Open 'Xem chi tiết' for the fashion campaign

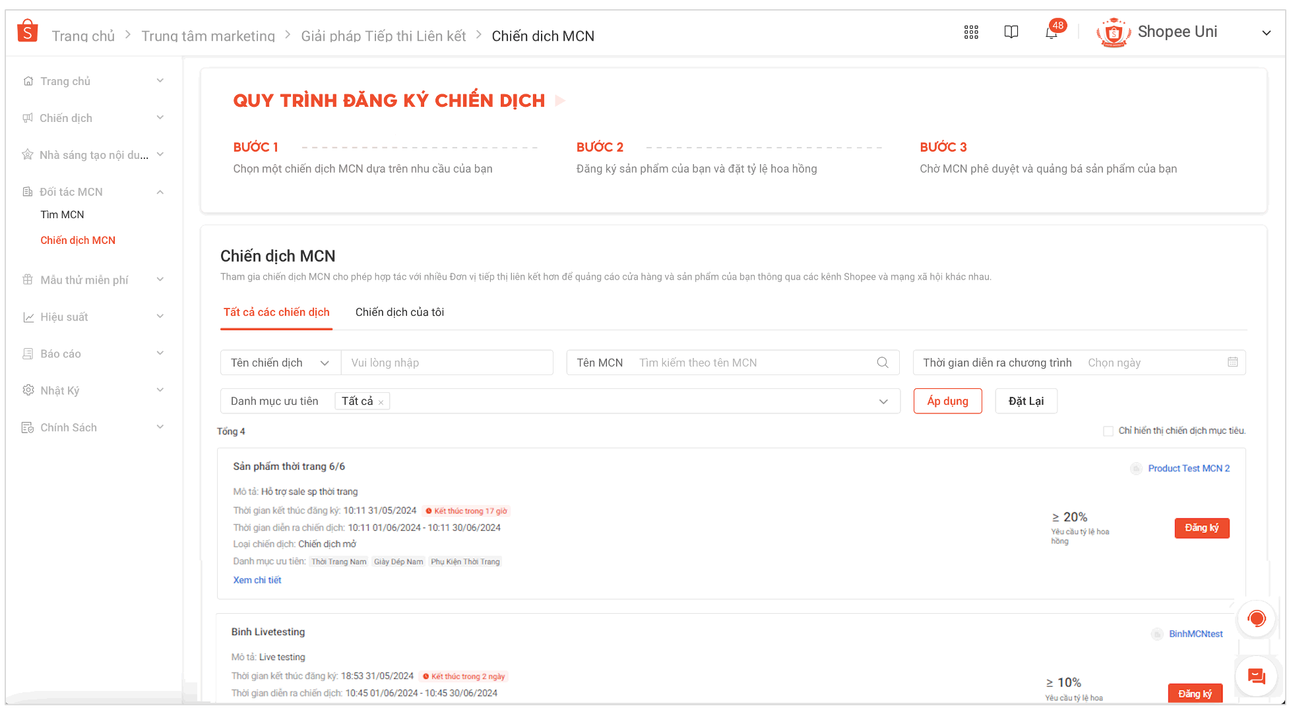pos(257,579)
